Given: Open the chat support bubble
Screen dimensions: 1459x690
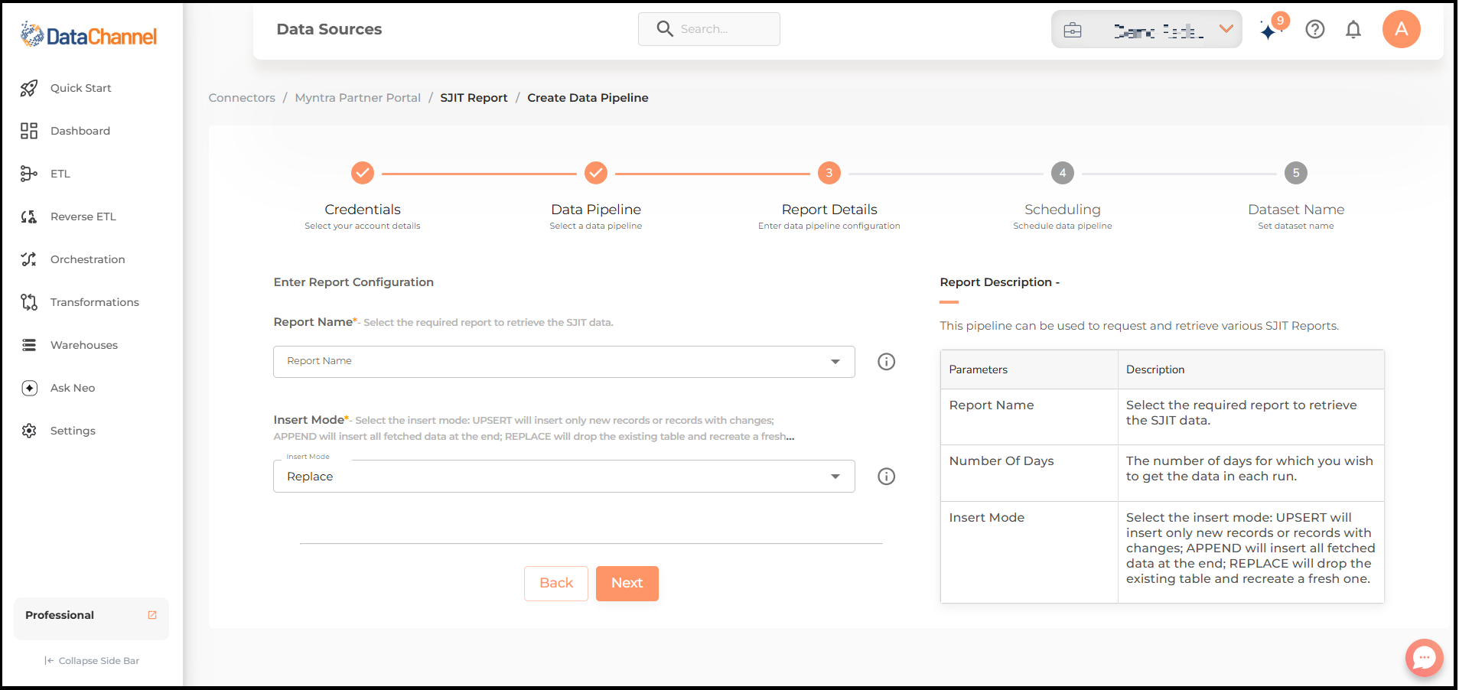Looking at the screenshot, I should point(1424,657).
